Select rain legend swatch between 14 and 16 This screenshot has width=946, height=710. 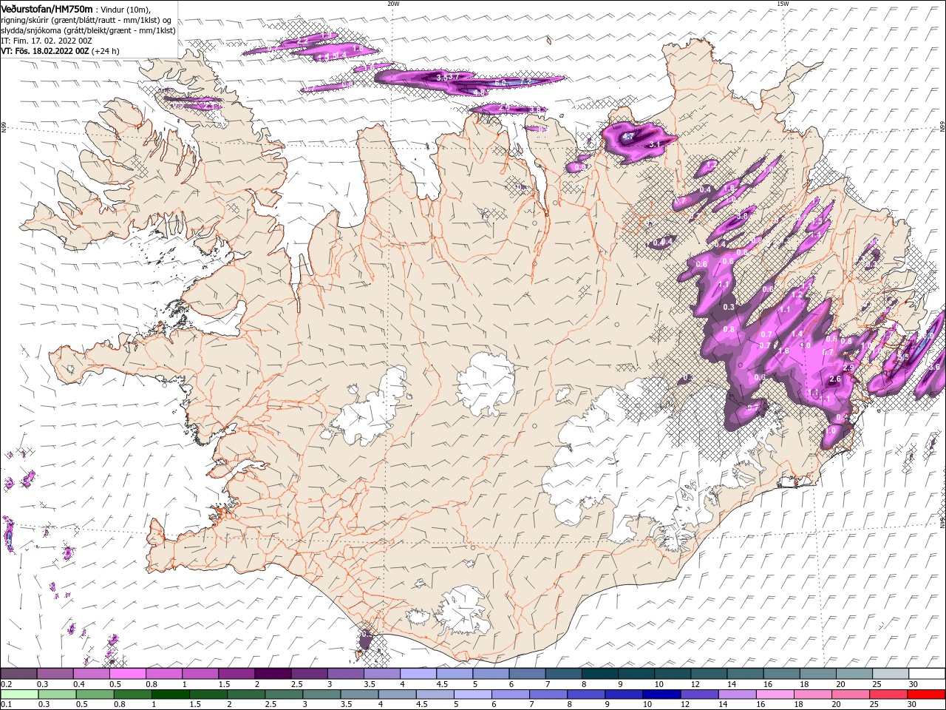click(738, 694)
